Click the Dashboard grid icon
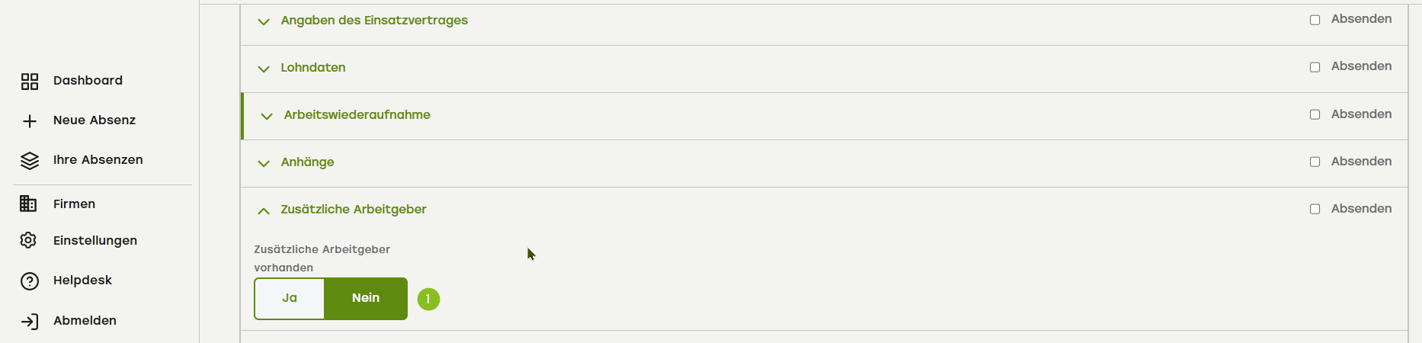This screenshot has width=1422, height=343. (30, 82)
